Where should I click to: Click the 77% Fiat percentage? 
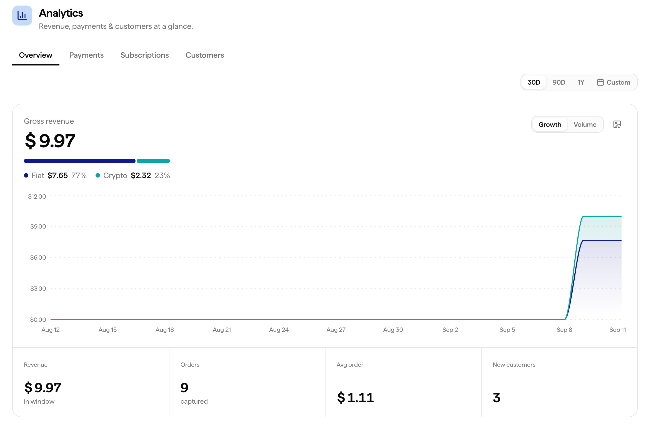pyautogui.click(x=79, y=175)
